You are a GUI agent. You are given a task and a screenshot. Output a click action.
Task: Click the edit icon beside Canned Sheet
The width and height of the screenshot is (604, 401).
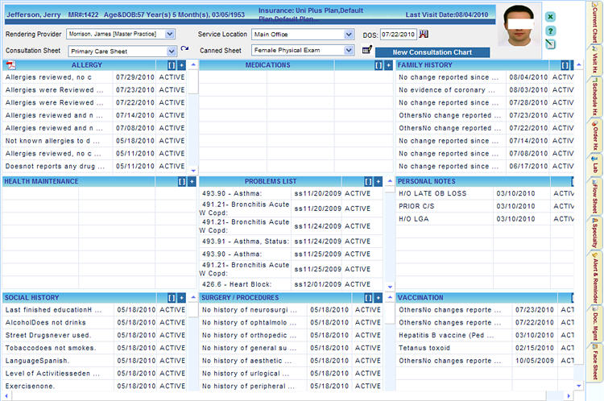tap(367, 50)
